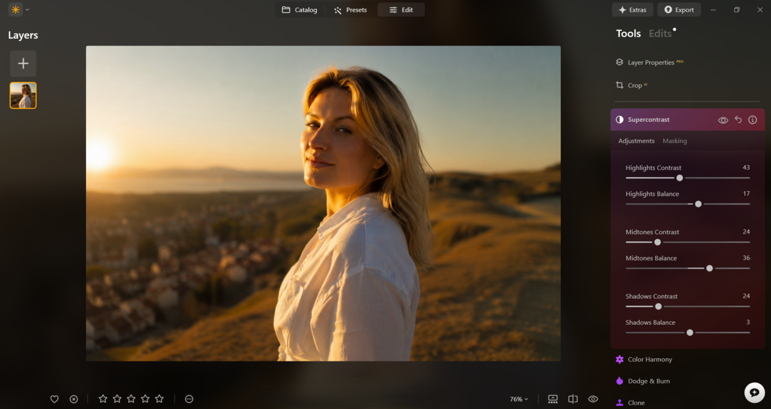Select the Edit tab
The height and width of the screenshot is (409, 771).
click(x=401, y=10)
